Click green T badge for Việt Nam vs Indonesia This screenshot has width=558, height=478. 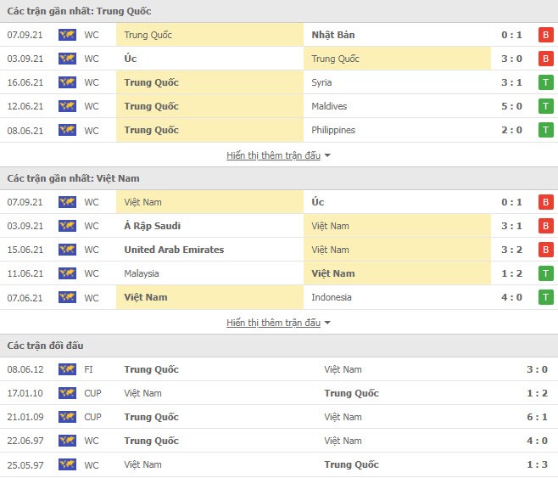click(545, 297)
